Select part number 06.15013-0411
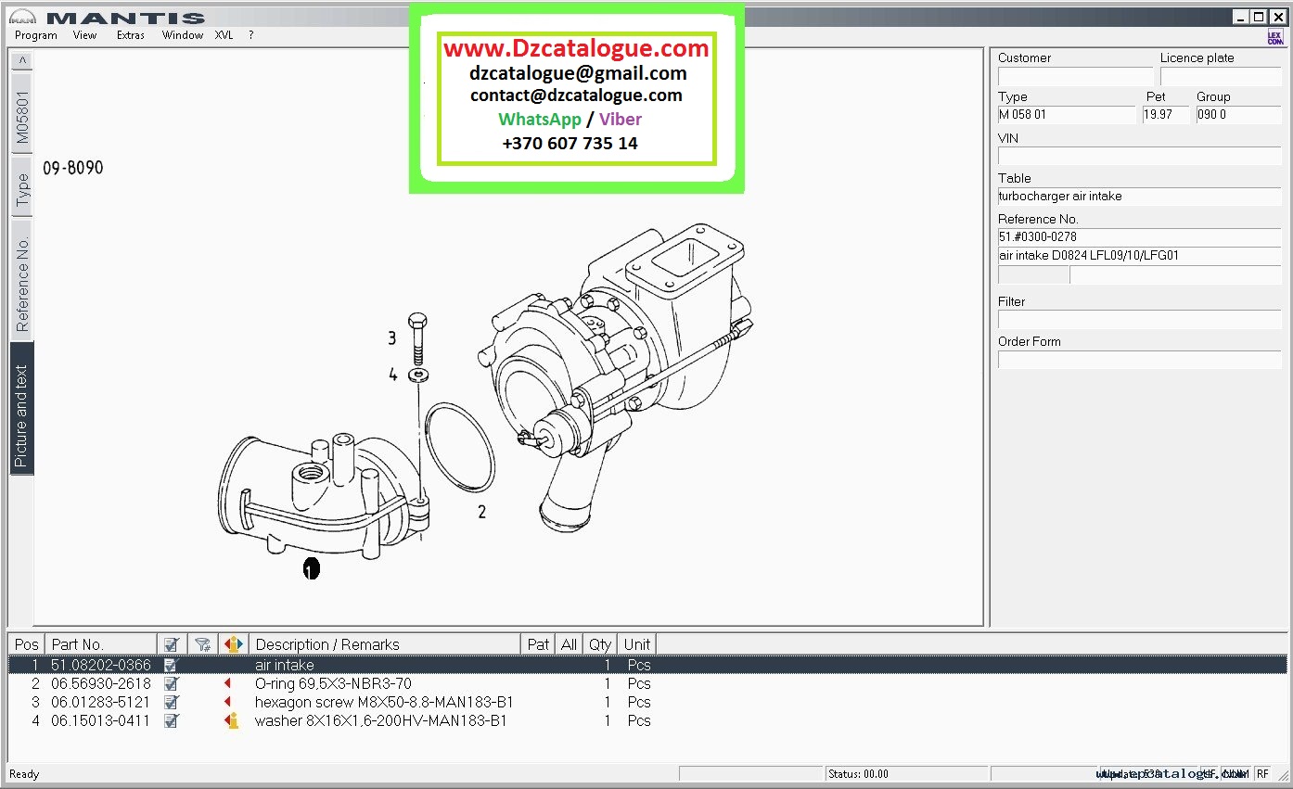 pyautogui.click(x=101, y=720)
